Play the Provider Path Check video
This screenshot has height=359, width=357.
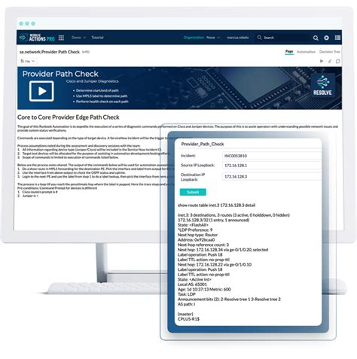(x=41, y=91)
